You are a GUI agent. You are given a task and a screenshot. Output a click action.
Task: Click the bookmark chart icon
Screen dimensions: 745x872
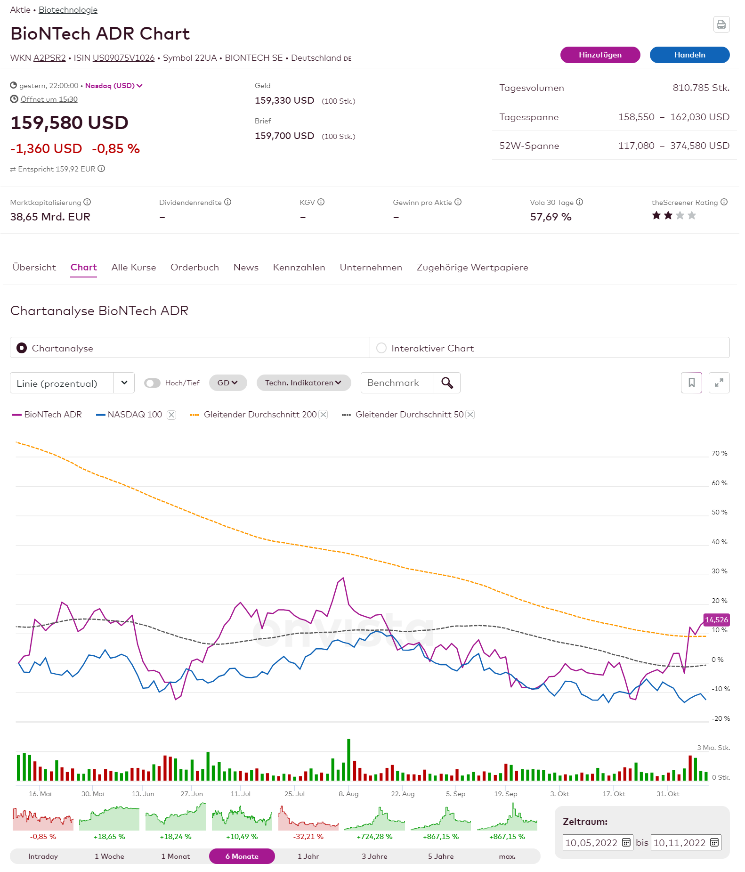(691, 383)
